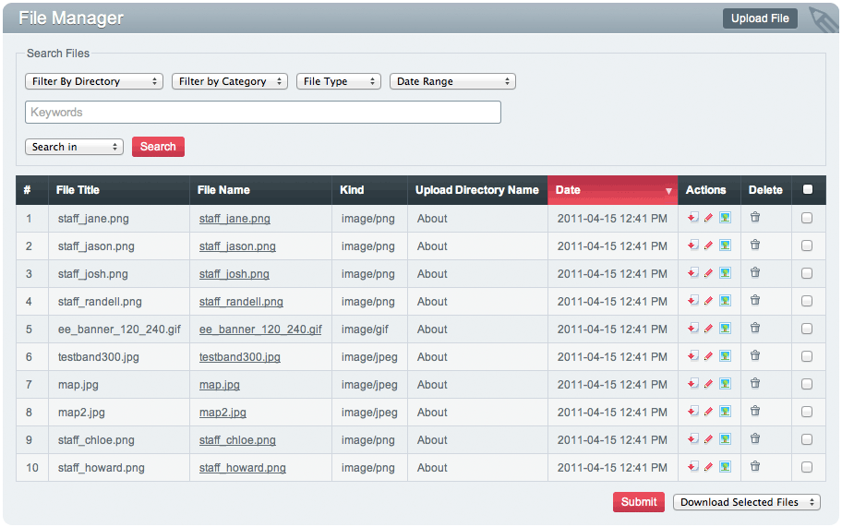Open the Date Range dropdown
The width and height of the screenshot is (842, 527).
tap(452, 81)
